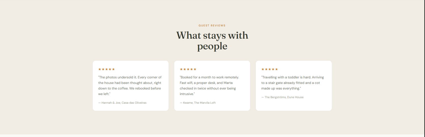Click the star rating on the Bergströms' review
The height and width of the screenshot is (137, 425).
(270, 69)
